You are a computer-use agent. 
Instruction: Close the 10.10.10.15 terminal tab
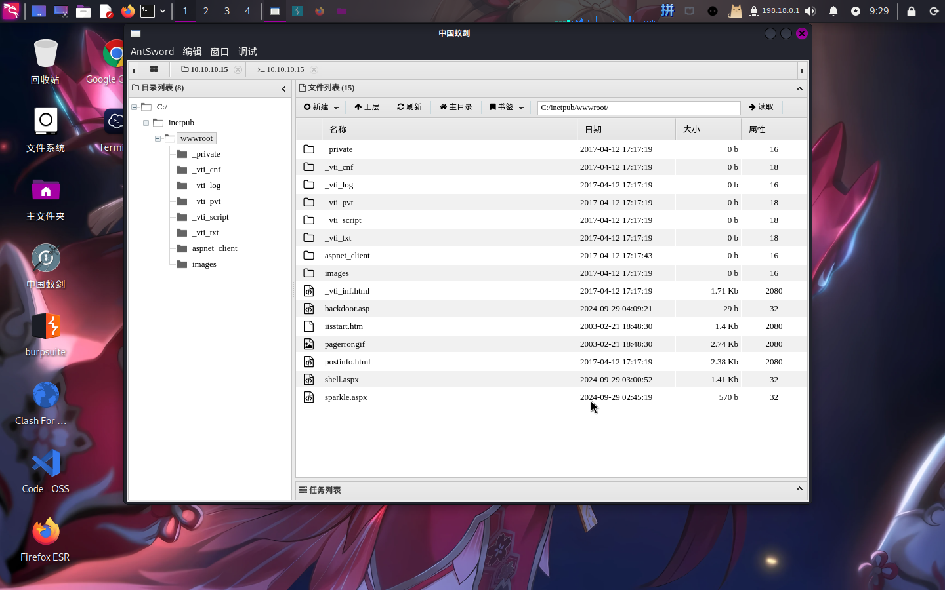pyautogui.click(x=314, y=69)
